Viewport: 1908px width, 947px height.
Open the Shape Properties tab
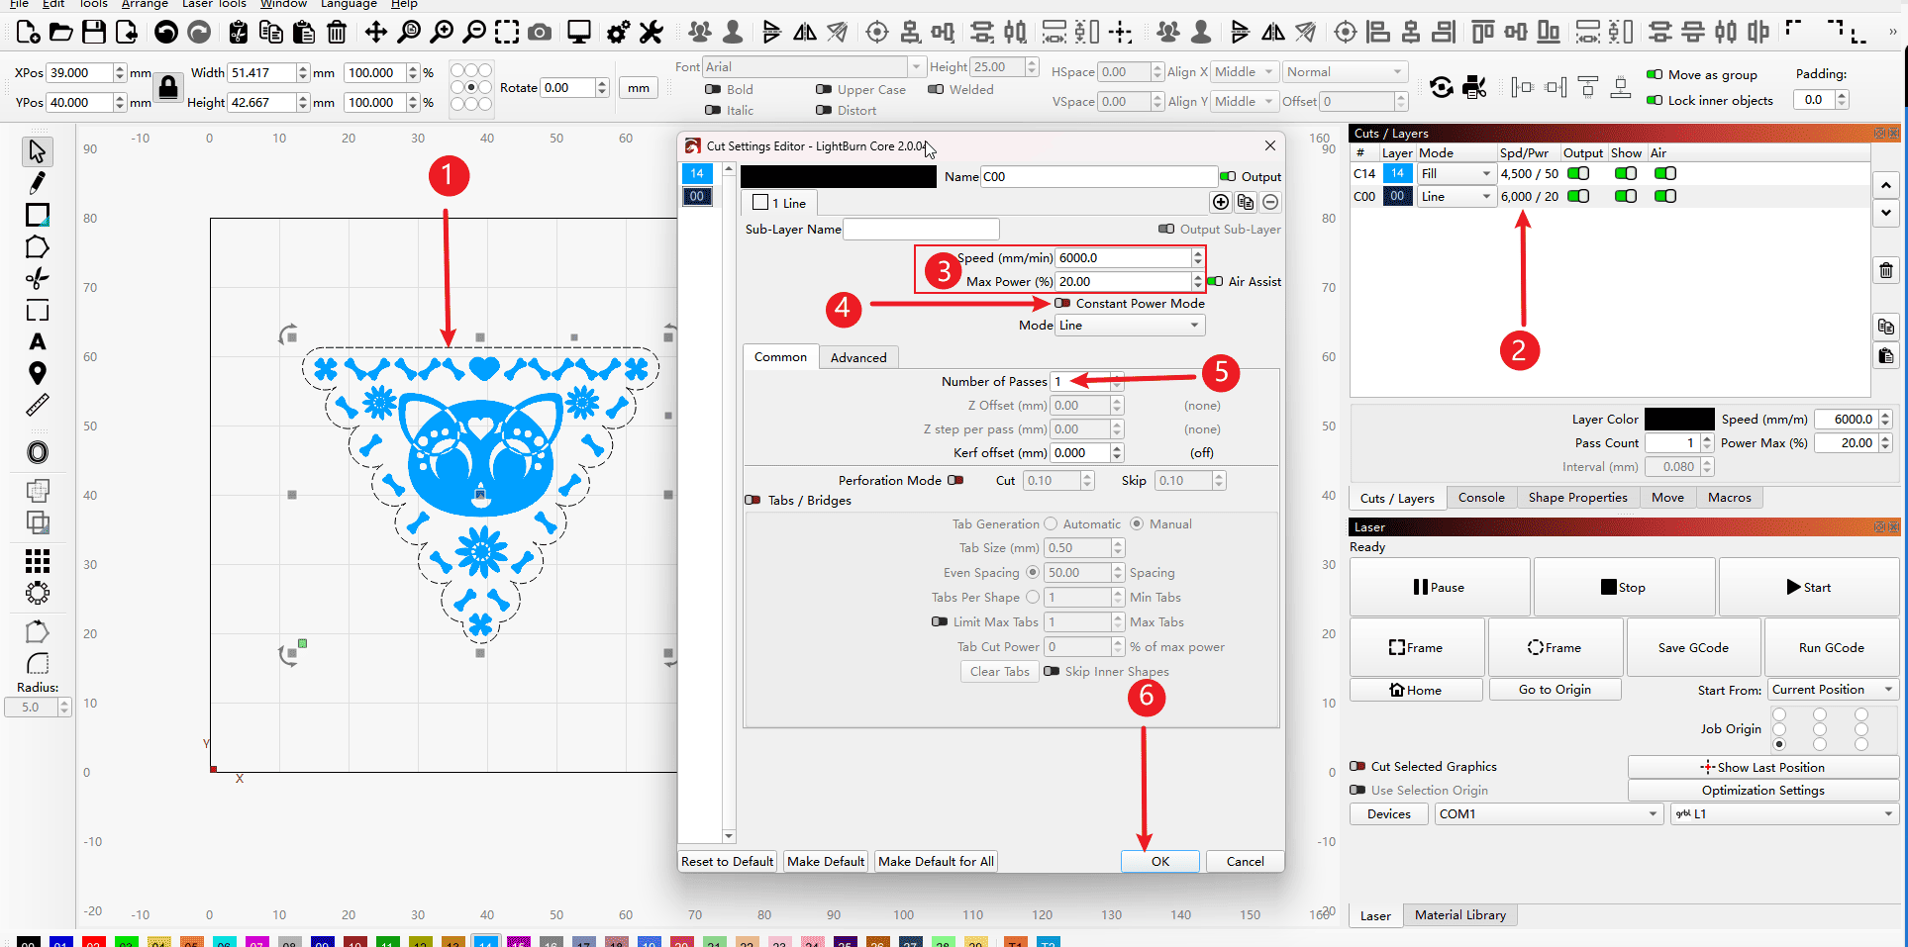(1577, 498)
